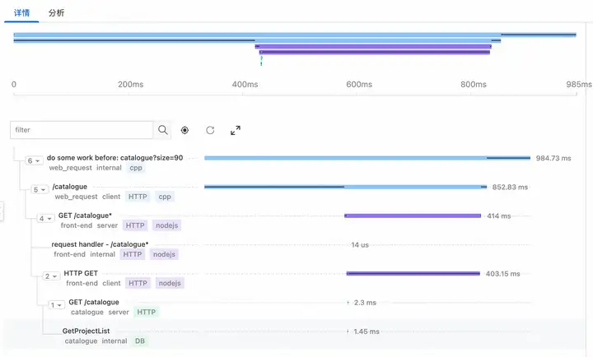Viewport: 593px width, 357px height.
Task: Switch to the 详情 tab
Action: click(22, 13)
